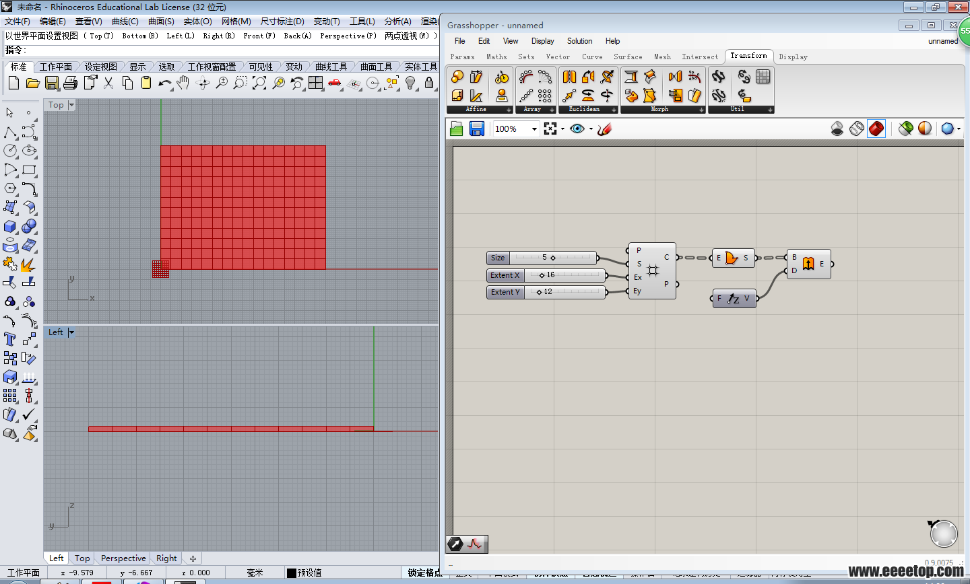Click the sketch pen icon in Grasshopper toolbar

pos(604,129)
